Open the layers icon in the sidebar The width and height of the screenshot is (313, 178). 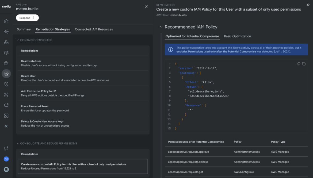tap(6, 52)
